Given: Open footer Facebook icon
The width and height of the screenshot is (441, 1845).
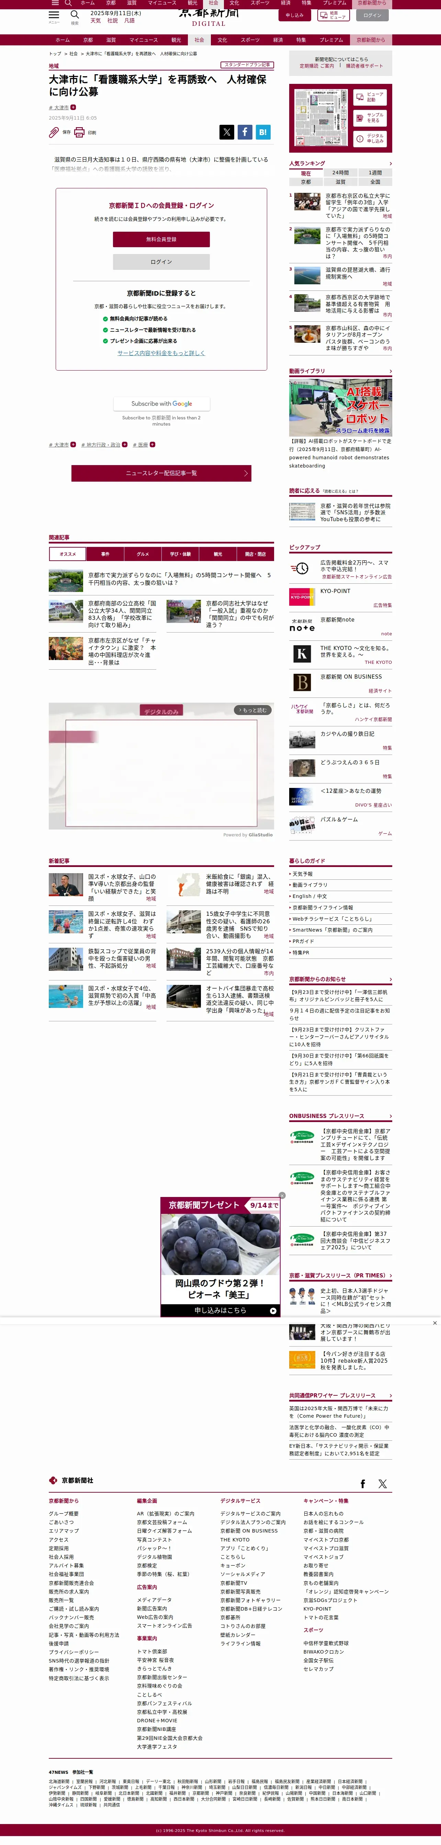Looking at the screenshot, I should (362, 1484).
